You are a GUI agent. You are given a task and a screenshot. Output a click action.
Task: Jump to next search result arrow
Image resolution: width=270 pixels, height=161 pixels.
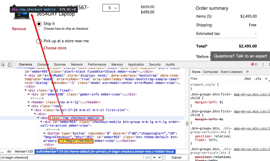point(160,157)
